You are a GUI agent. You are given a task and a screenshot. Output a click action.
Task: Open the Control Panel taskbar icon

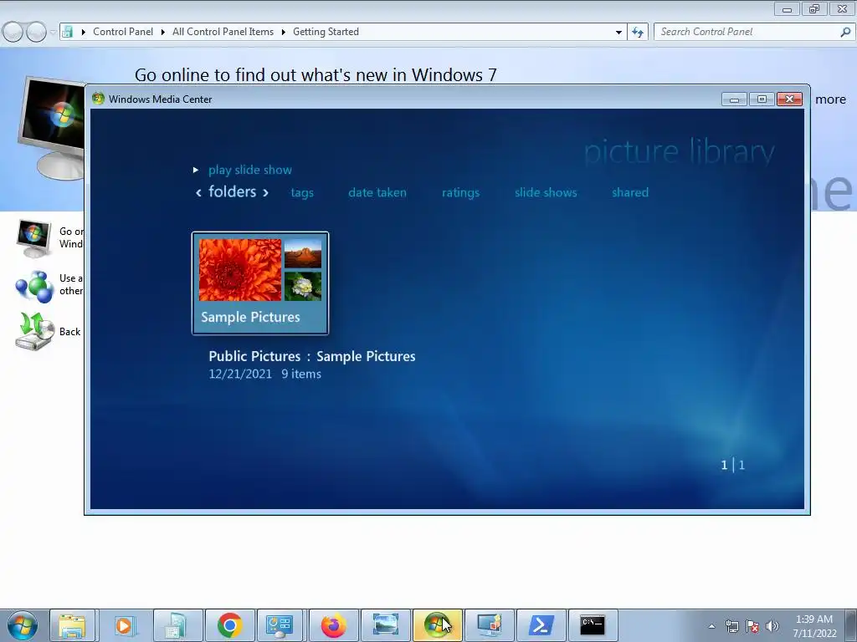click(x=280, y=625)
